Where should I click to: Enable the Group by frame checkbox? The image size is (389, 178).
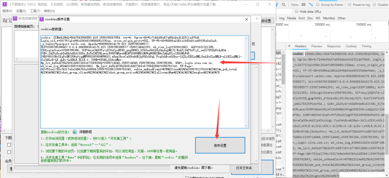pyautogui.click(x=318, y=4)
